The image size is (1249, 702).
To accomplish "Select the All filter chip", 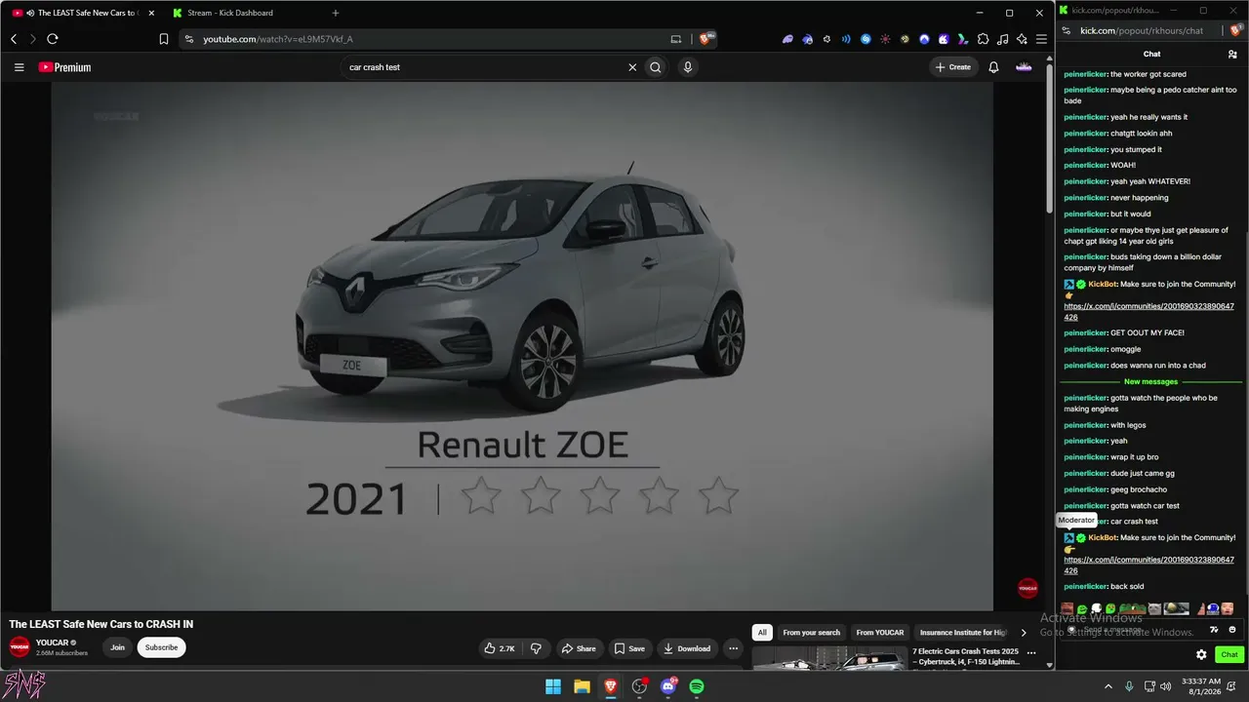I will click(x=762, y=633).
